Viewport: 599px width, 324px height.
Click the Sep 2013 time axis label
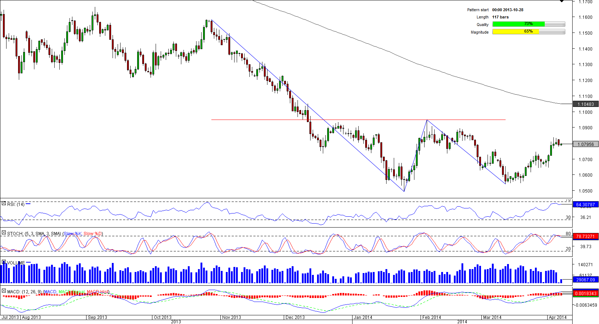tap(98, 317)
